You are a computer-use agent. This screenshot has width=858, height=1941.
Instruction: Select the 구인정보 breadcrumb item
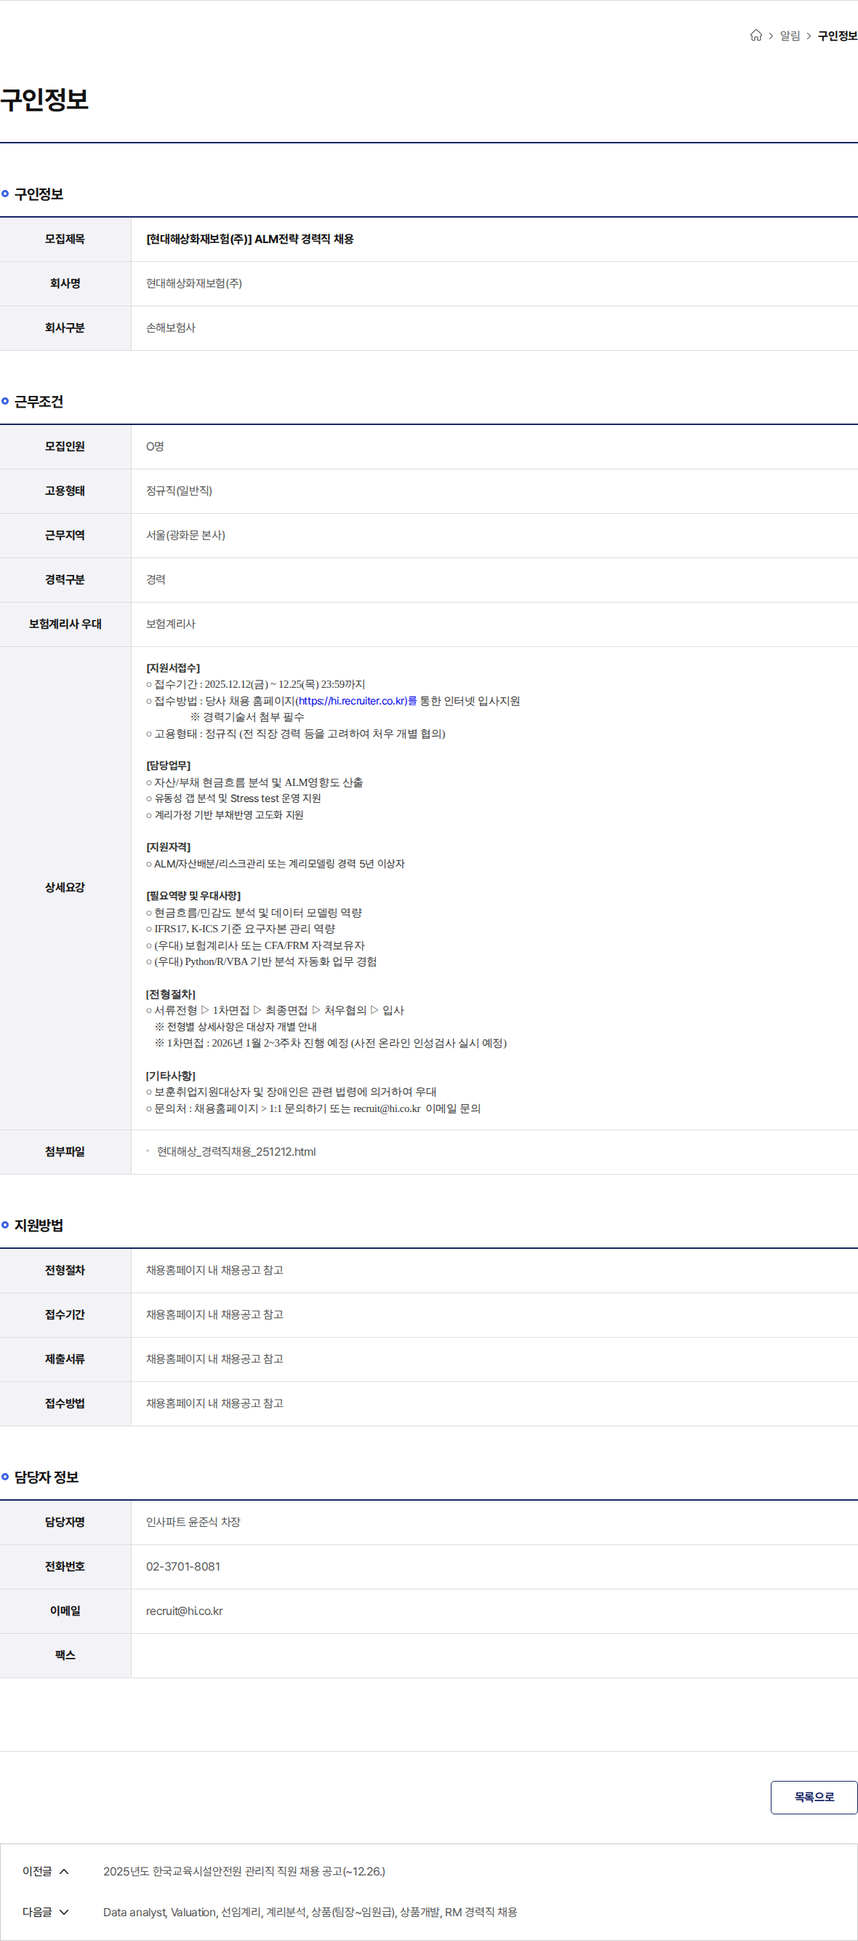coord(837,36)
